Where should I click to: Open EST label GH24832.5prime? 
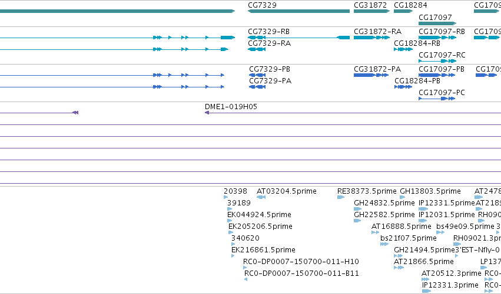tap(384, 203)
